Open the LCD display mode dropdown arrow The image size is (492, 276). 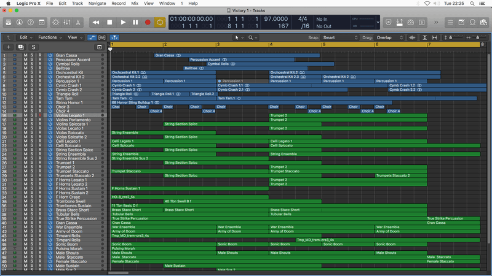[378, 22]
